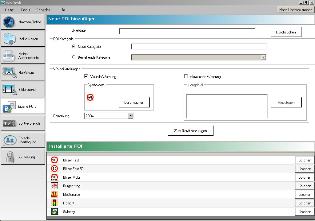
Task: Open Spritverbrauch counter icon
Action: click(x=9, y=123)
